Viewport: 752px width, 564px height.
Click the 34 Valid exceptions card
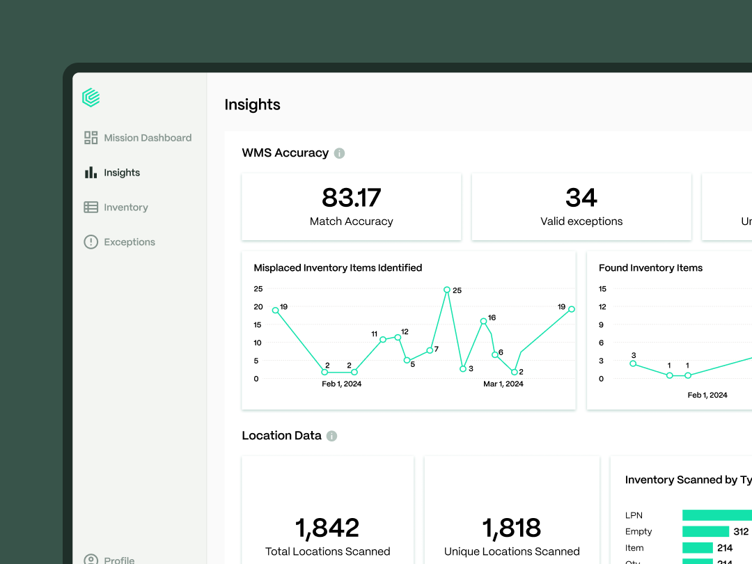click(x=581, y=207)
